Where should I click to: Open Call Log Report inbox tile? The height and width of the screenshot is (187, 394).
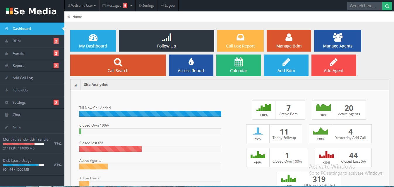click(x=240, y=41)
